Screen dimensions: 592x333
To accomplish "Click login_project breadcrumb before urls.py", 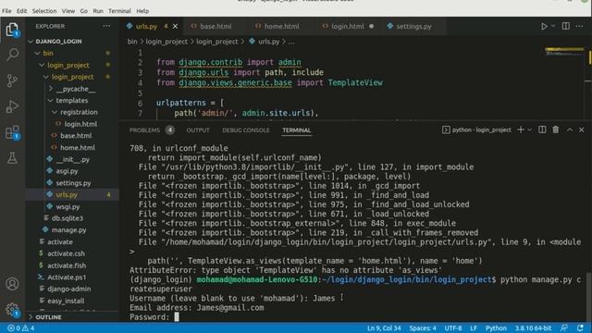I will [x=217, y=42].
